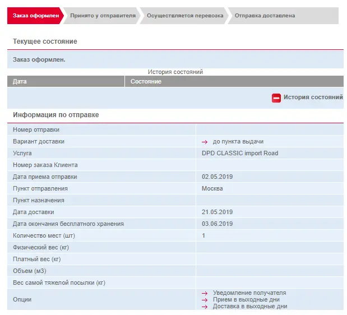Select the 'Заказ оформлен' progress step

[x=35, y=16]
